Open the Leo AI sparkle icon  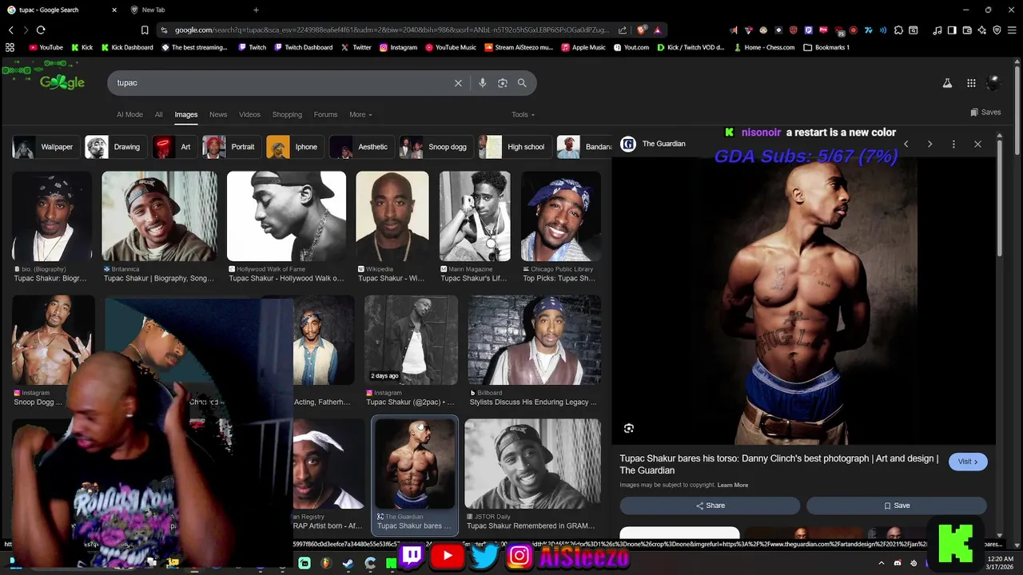coord(982,30)
